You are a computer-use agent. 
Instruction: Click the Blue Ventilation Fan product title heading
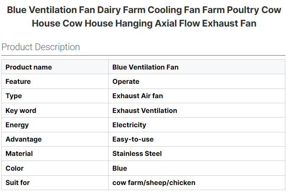coord(144,16)
